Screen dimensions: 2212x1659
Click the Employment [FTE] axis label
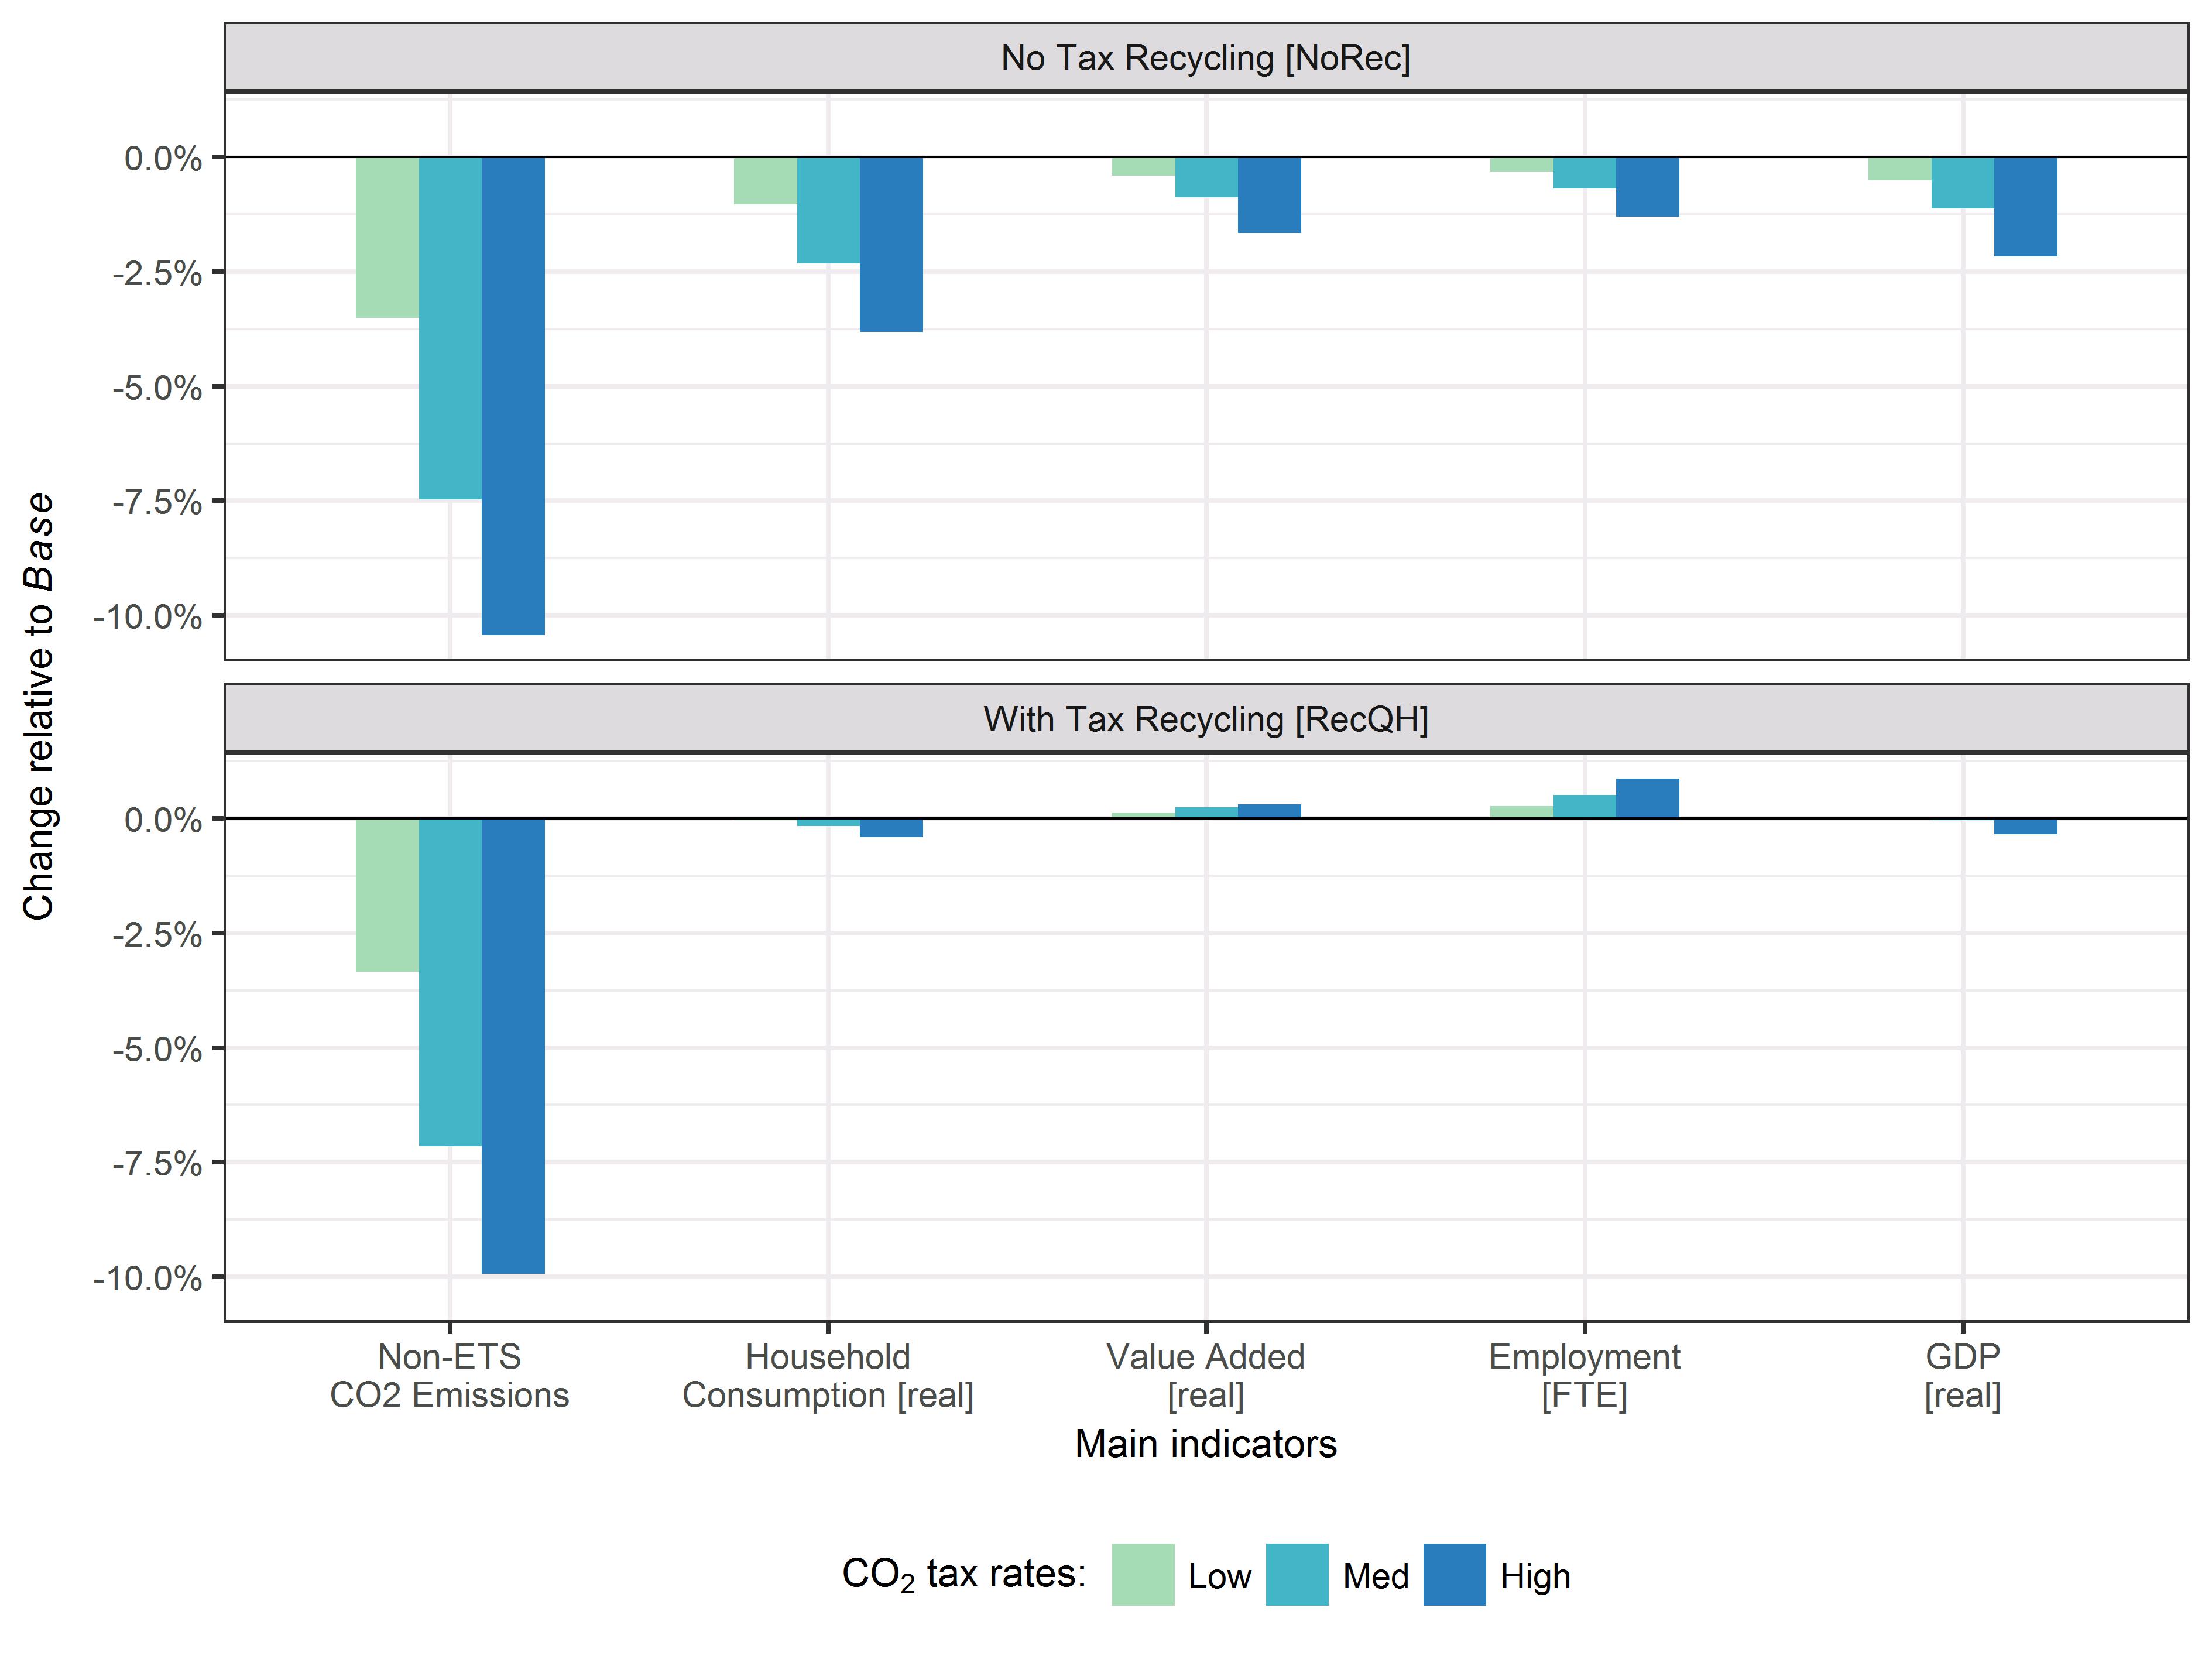tap(1584, 1375)
